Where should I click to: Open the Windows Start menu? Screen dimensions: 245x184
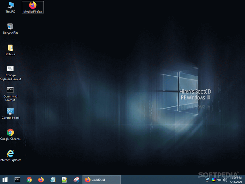[x=5, y=180]
